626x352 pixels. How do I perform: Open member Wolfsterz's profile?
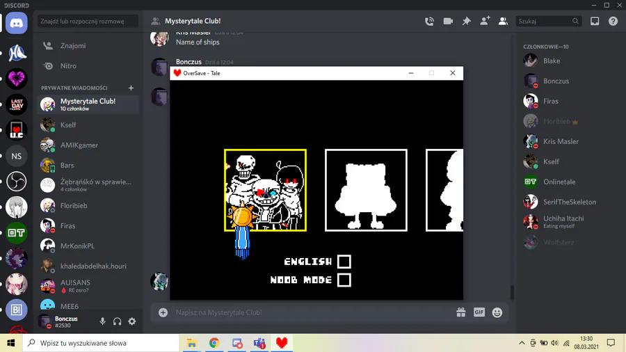click(569, 242)
